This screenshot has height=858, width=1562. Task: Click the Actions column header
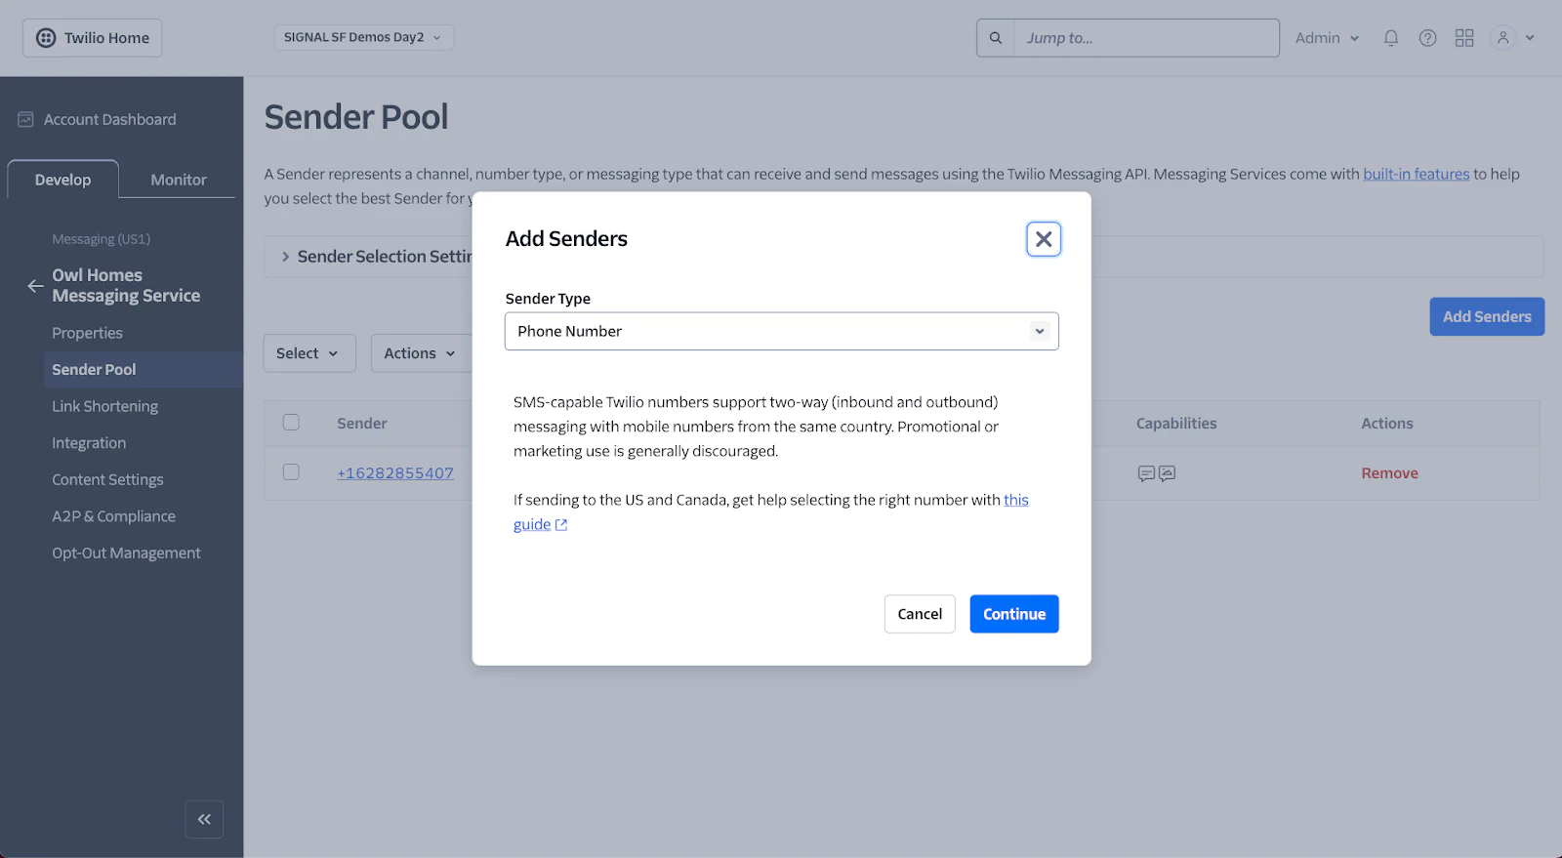[x=1387, y=424]
